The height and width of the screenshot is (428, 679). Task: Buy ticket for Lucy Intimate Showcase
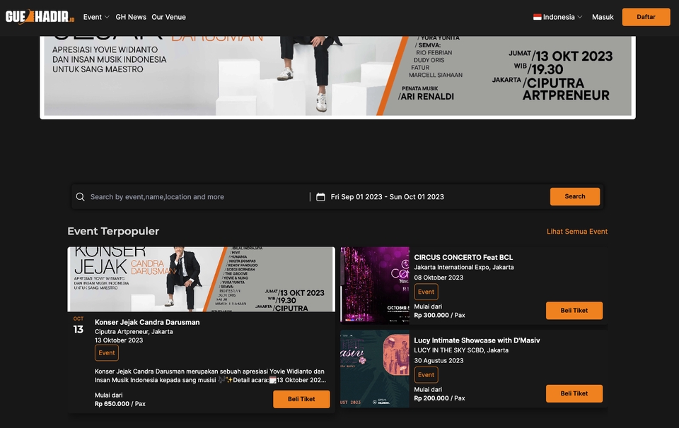[574, 393]
